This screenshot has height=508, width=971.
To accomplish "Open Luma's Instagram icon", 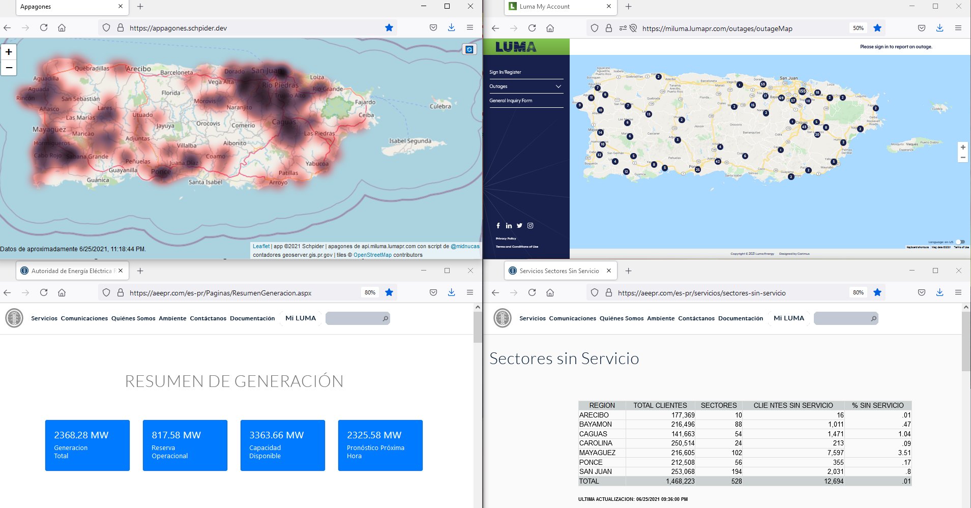I will [x=530, y=226].
